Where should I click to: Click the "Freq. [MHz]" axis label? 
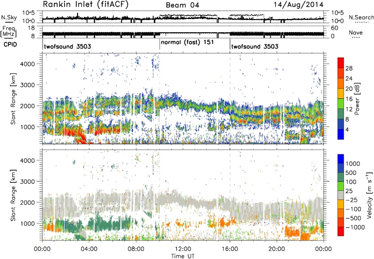[9, 31]
